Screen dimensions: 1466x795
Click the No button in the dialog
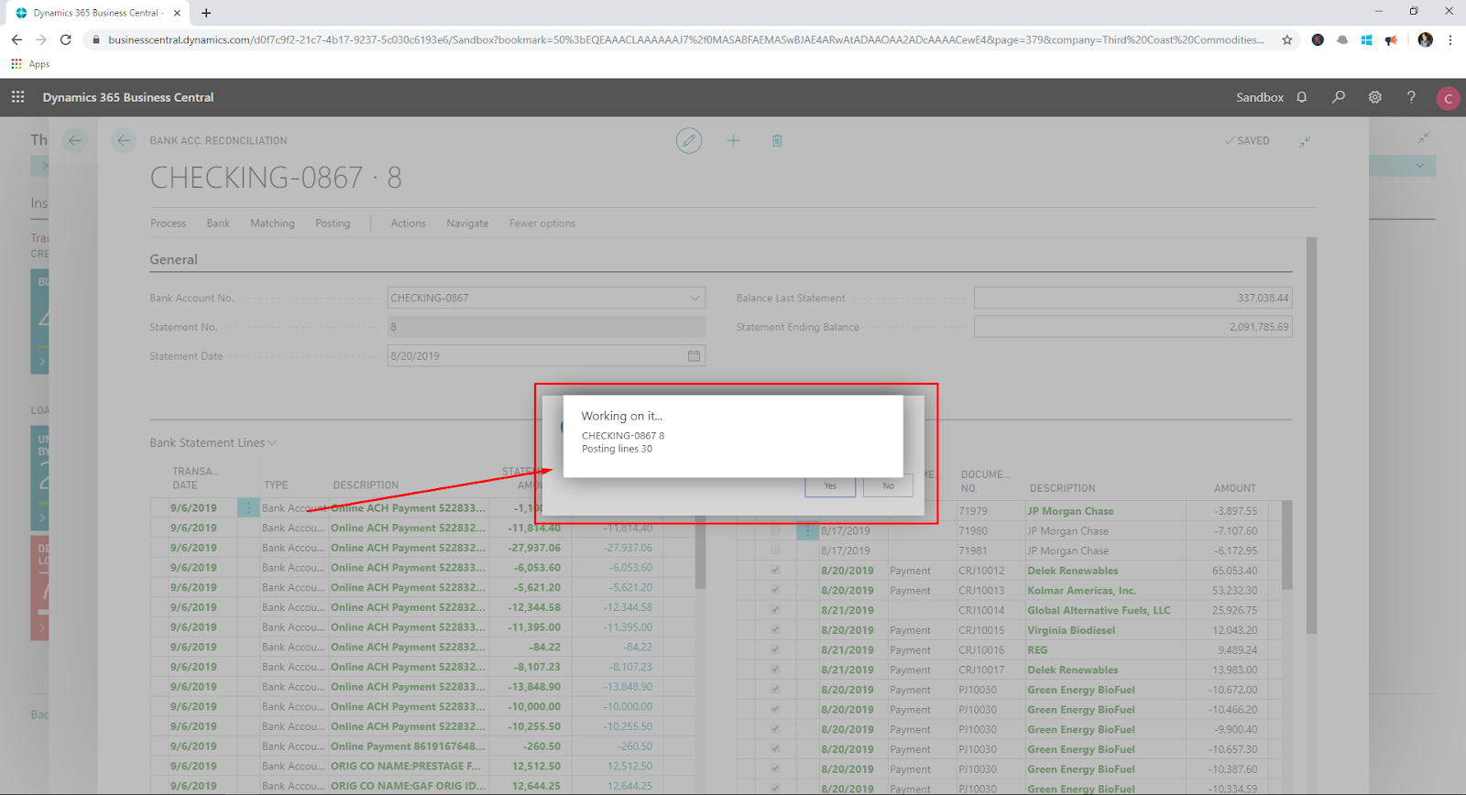click(888, 486)
